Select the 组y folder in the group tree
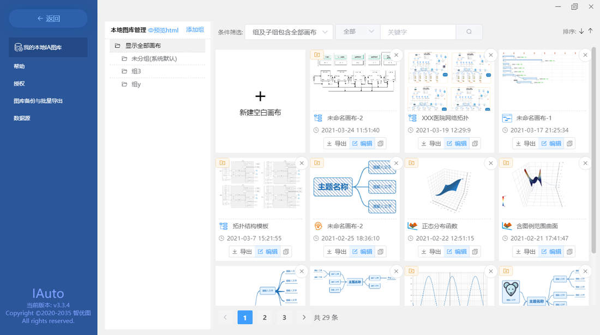 [x=136, y=84]
